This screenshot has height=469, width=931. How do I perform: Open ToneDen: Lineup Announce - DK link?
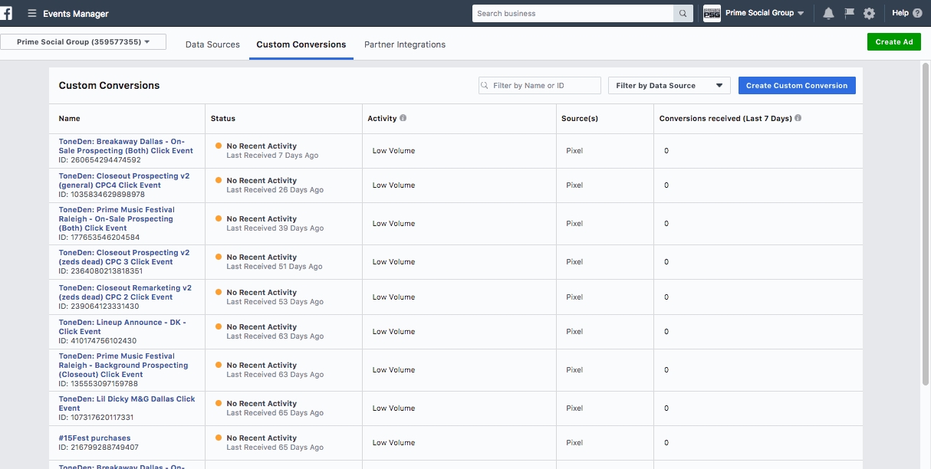123,327
